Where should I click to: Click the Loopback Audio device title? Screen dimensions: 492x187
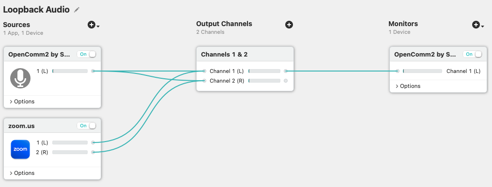coord(36,10)
